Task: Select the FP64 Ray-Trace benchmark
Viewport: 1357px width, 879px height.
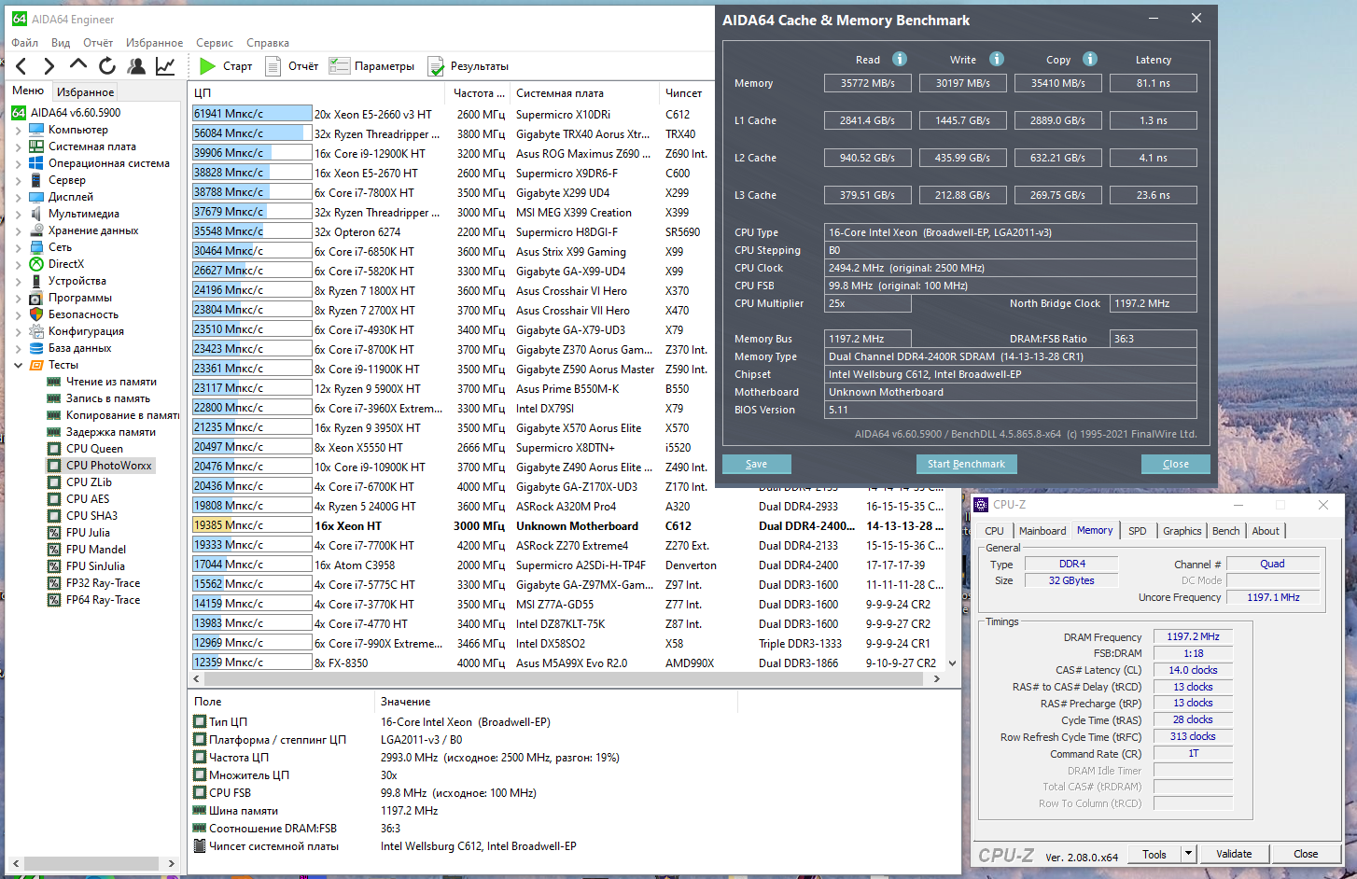Action: pyautogui.click(x=103, y=600)
